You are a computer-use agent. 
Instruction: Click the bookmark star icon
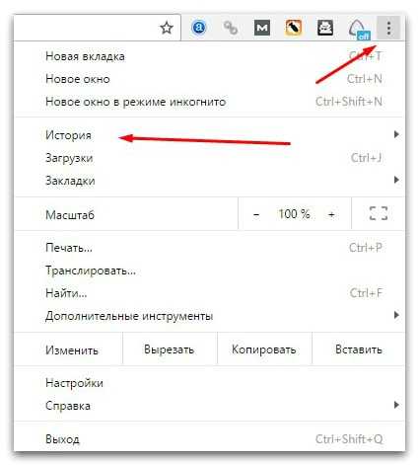coord(167,28)
